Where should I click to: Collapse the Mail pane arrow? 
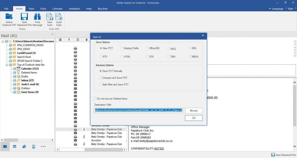point(52,34)
